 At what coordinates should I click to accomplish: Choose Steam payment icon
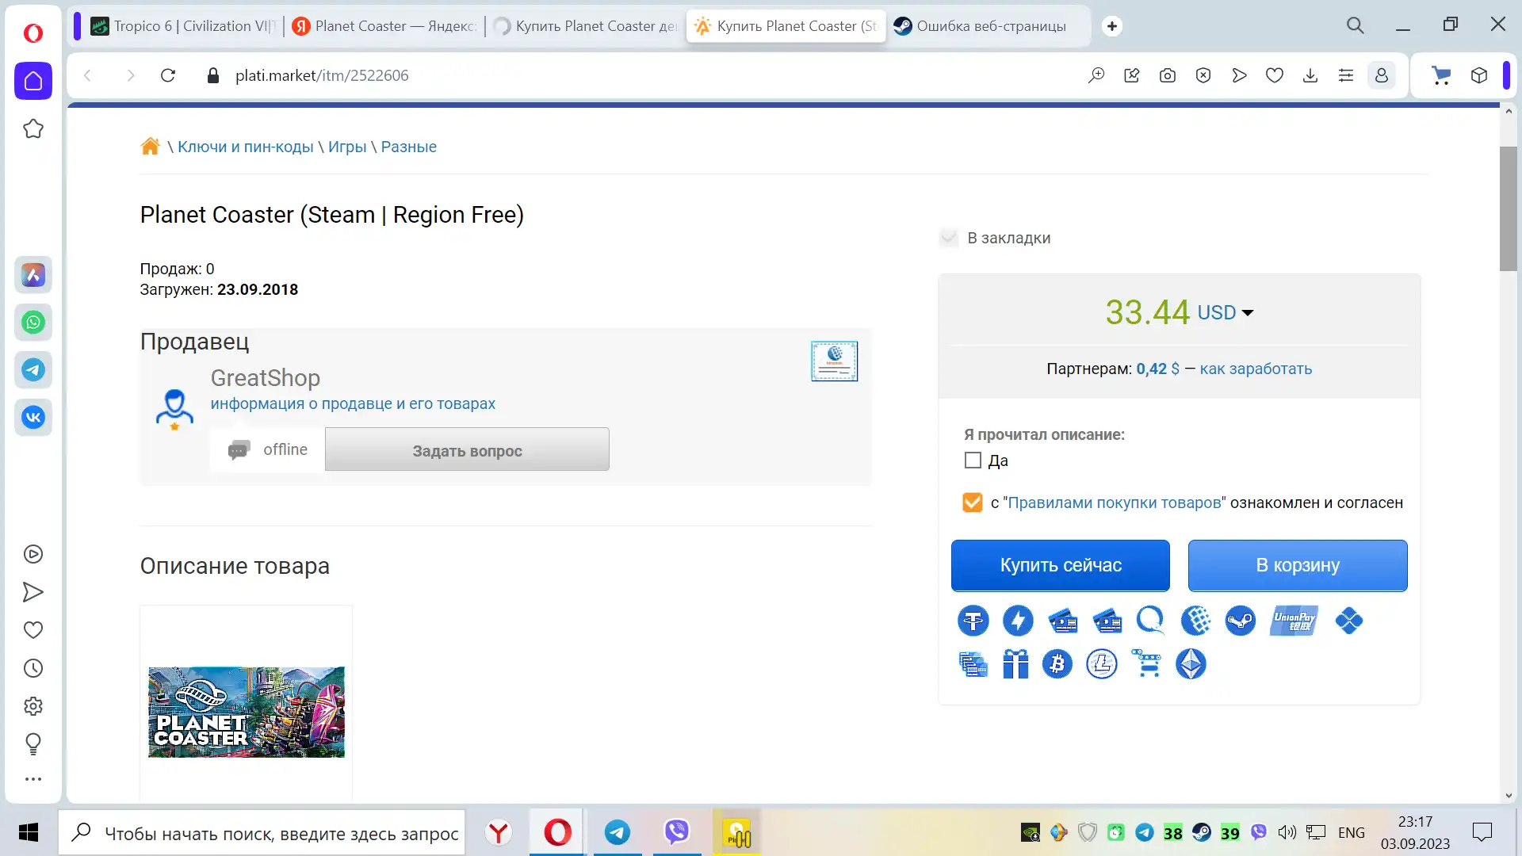coord(1240,621)
